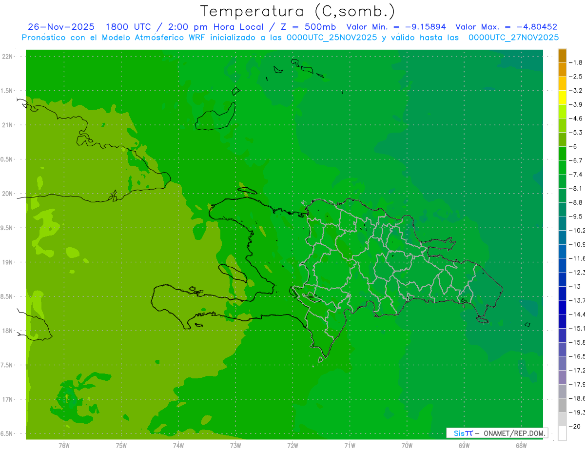Pick the lime swatch between -3.9 and -4.6
The width and height of the screenshot is (585, 452).
tap(562, 112)
